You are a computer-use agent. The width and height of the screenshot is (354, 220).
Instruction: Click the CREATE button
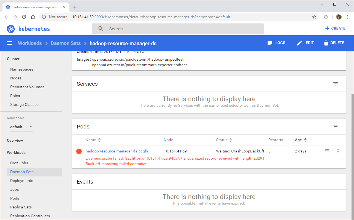(x=335, y=28)
